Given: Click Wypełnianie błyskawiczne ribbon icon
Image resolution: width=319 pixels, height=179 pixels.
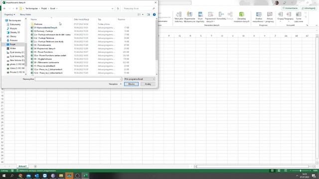Looking at the screenshot, I should click(189, 17).
